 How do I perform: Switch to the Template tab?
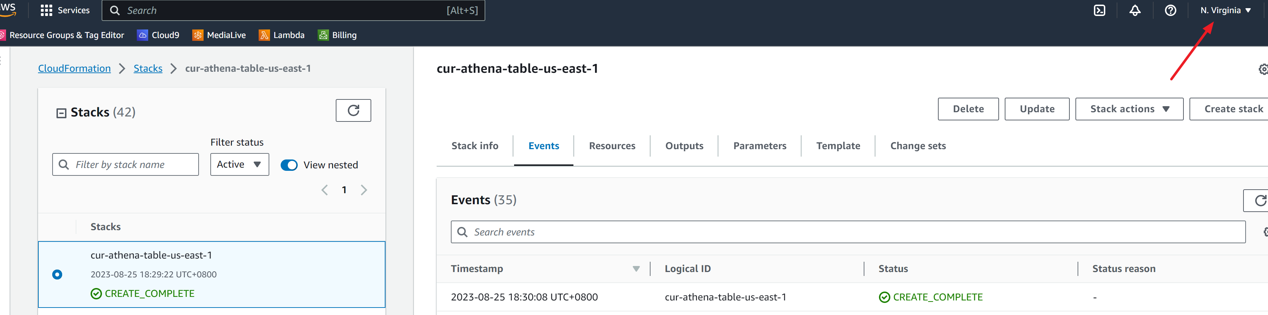coord(838,146)
